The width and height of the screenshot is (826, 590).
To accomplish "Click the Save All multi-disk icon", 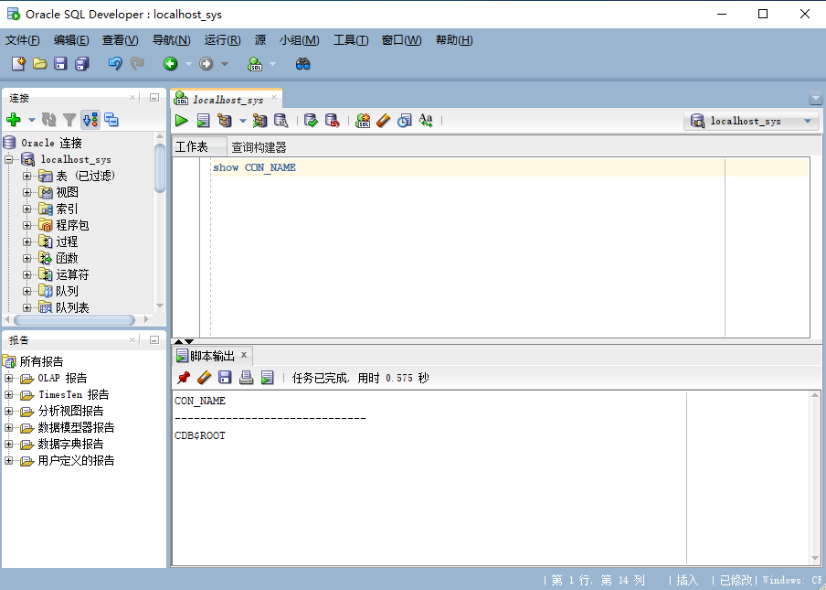I will pos(82,64).
